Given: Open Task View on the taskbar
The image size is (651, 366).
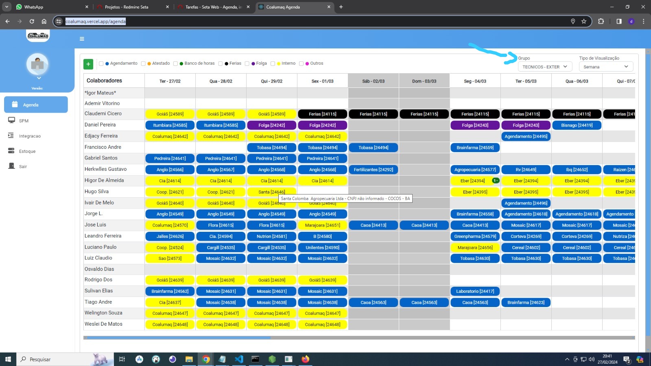Looking at the screenshot, I should click(122, 359).
